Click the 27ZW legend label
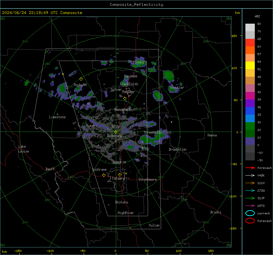 pos(261,191)
